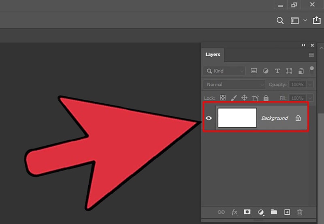Open the Normal blending mode dropdown
This screenshot has width=324, height=224.
(x=234, y=85)
